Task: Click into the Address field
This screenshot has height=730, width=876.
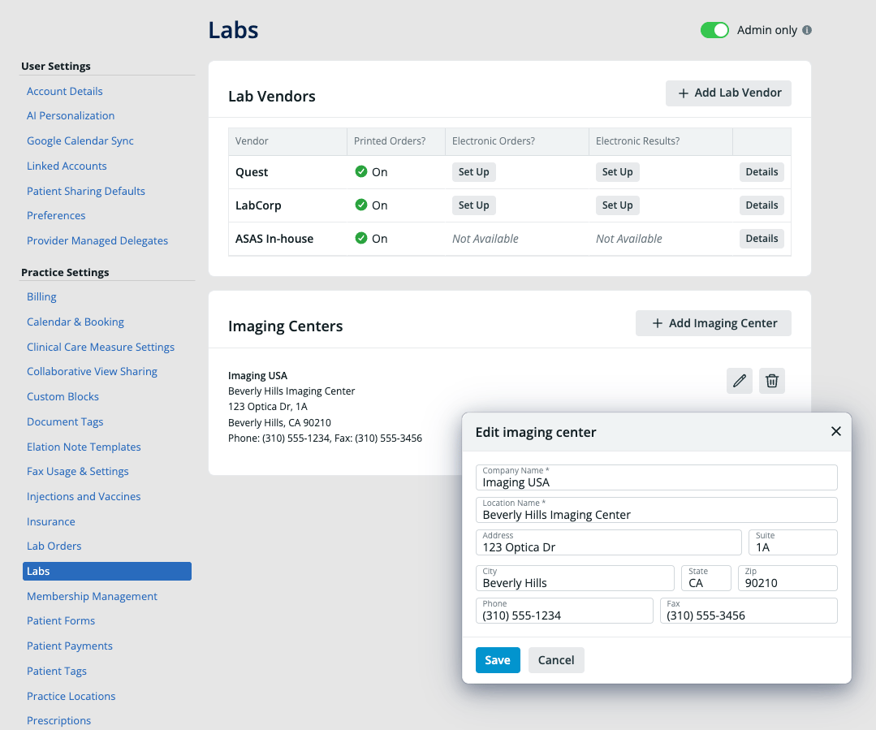Action: pyautogui.click(x=608, y=542)
